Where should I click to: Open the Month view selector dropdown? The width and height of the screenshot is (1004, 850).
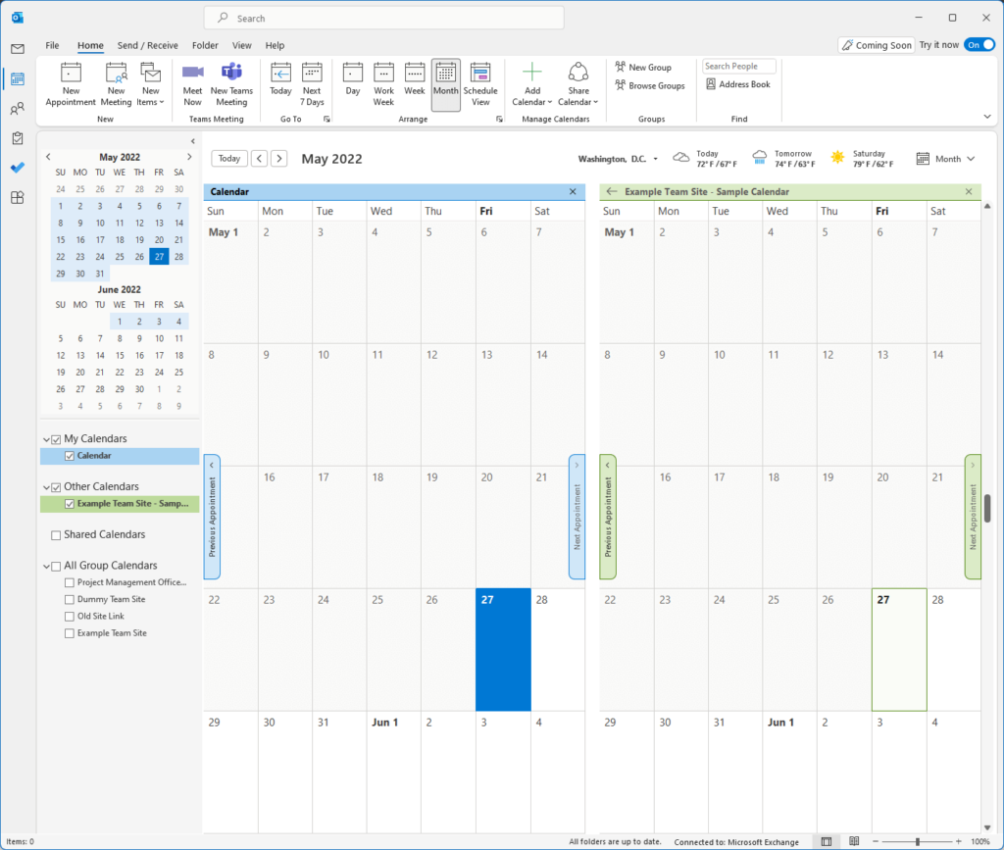click(x=946, y=159)
